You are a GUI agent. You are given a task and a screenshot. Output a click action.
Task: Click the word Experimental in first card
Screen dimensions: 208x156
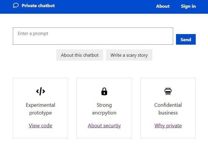click(41, 105)
